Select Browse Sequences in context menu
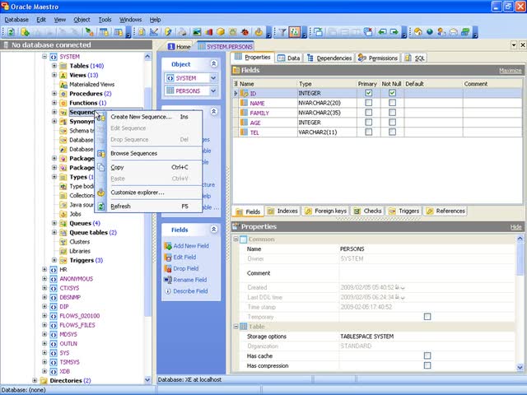Viewport: 527px width, 395px height. click(133, 154)
